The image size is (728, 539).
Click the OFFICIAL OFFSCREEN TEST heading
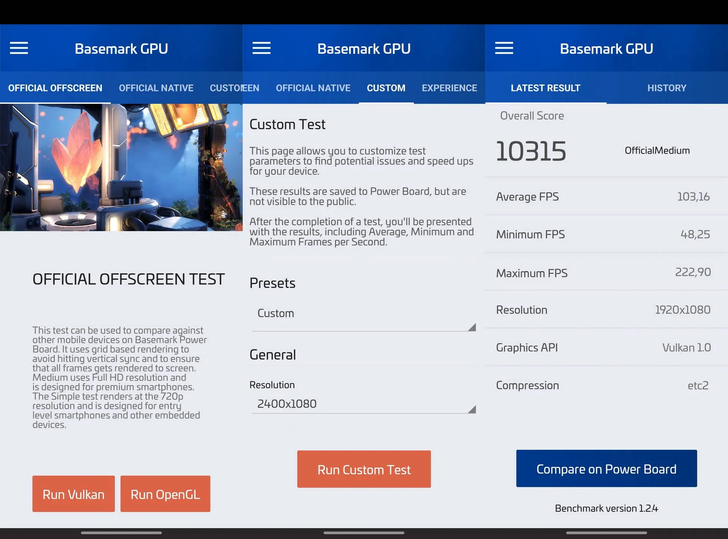coord(129,279)
